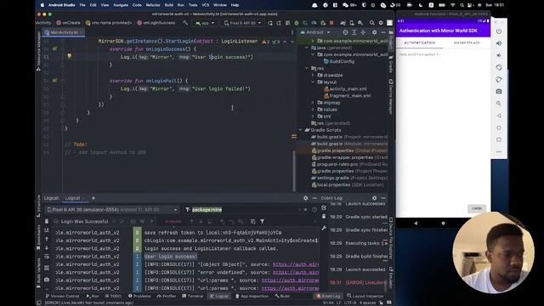Open the emulator more options ellipsis
The height and width of the screenshot is (306, 544).
point(499,151)
